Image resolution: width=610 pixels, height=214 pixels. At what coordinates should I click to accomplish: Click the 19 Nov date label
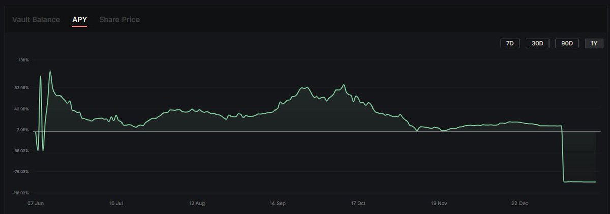coord(439,203)
